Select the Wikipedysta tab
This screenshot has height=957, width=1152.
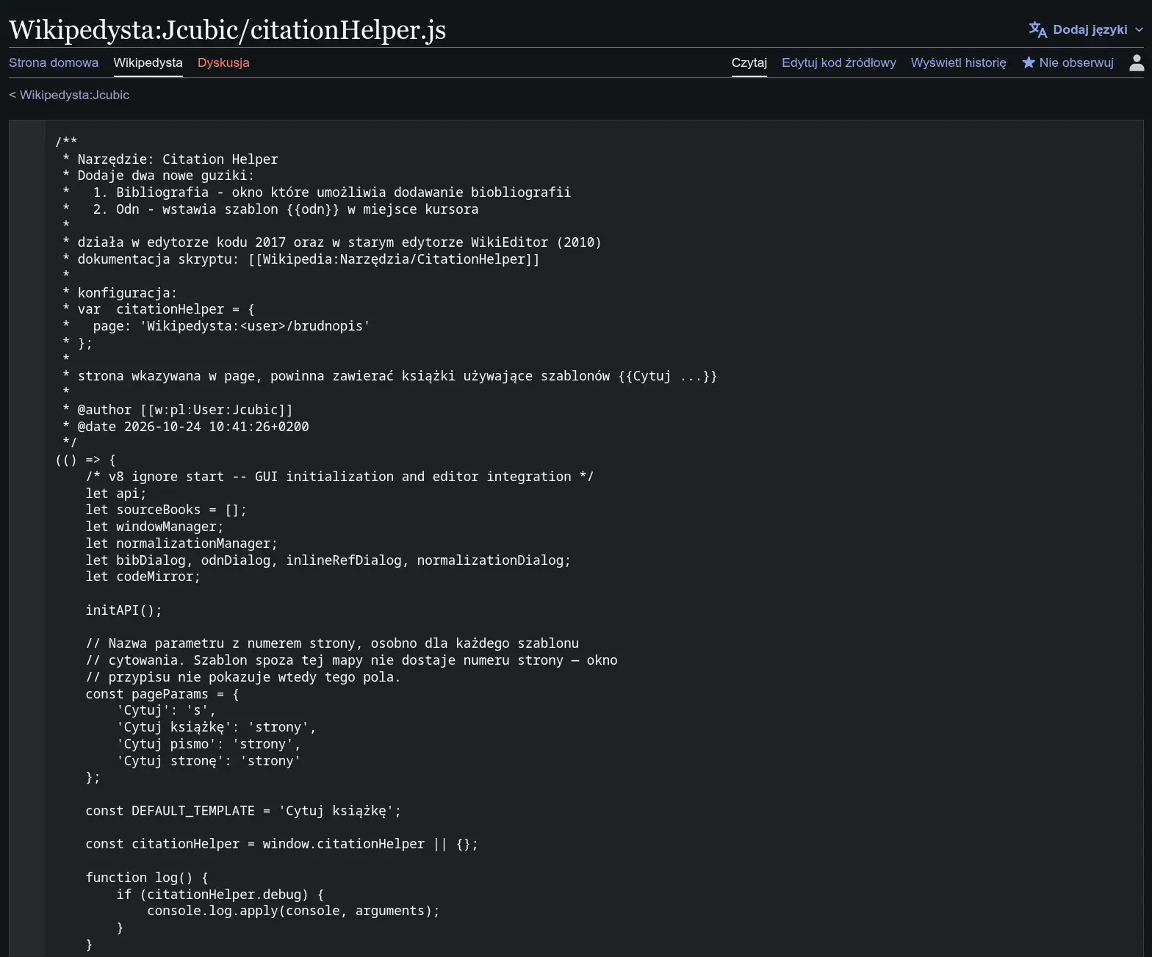coord(148,62)
